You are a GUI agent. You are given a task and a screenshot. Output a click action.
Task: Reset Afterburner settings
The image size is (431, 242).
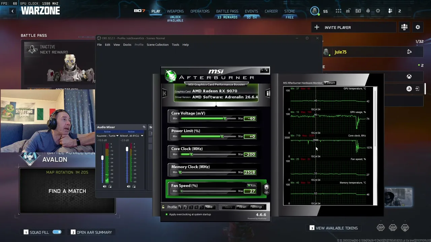pyautogui.click(x=243, y=207)
